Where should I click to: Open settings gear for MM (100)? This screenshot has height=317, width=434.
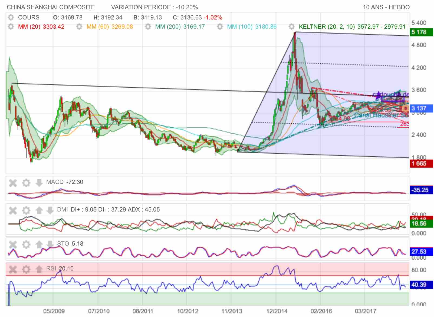point(220,27)
